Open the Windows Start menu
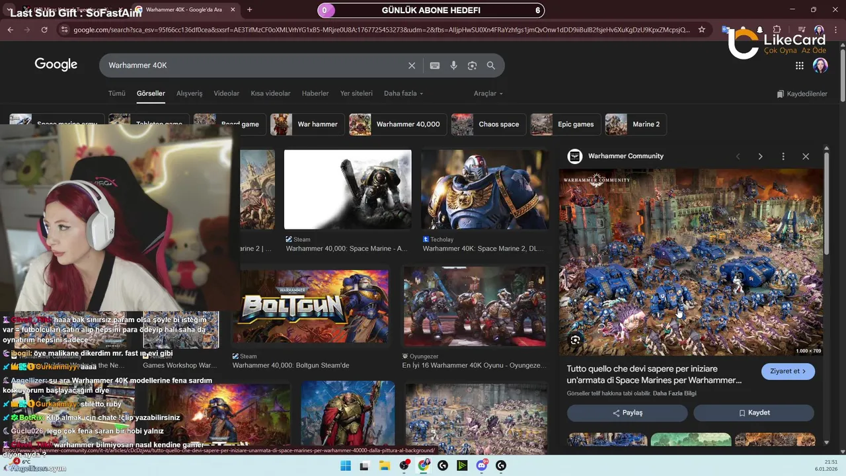This screenshot has width=846, height=476. coord(345,466)
